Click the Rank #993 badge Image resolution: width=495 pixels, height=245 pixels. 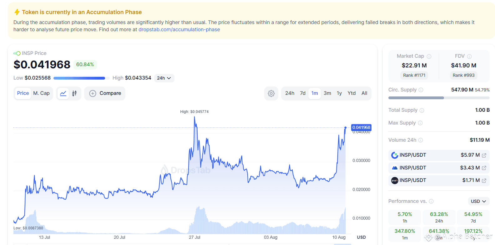463,75
